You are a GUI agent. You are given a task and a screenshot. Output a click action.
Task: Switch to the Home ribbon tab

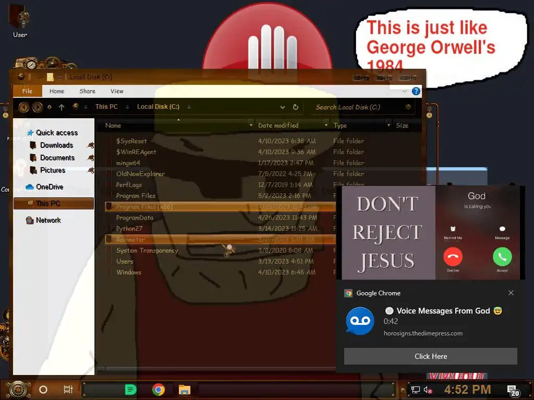tap(56, 91)
